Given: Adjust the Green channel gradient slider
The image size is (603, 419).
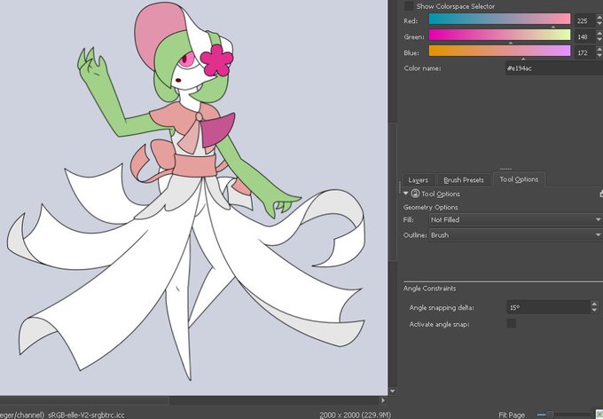Looking at the screenshot, I should (x=499, y=35).
